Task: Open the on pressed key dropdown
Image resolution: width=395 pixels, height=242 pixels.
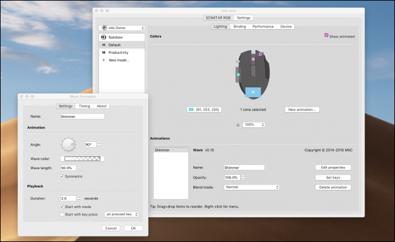Action: tap(122, 214)
